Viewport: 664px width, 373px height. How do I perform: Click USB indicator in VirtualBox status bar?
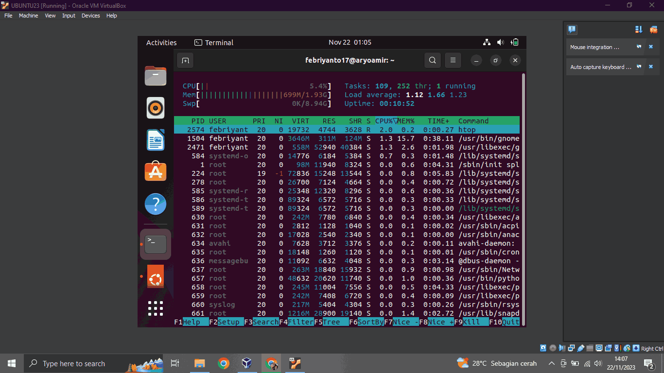coord(580,348)
